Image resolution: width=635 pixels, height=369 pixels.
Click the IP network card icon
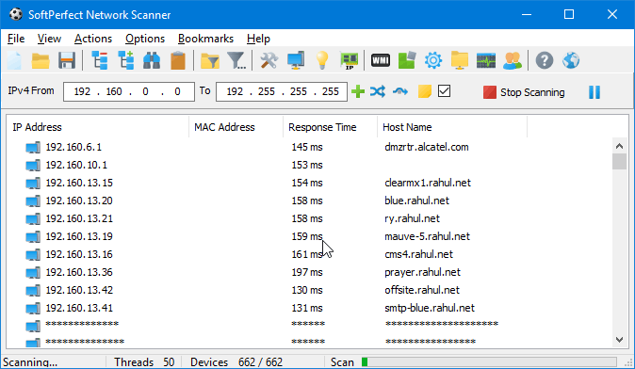click(x=349, y=61)
